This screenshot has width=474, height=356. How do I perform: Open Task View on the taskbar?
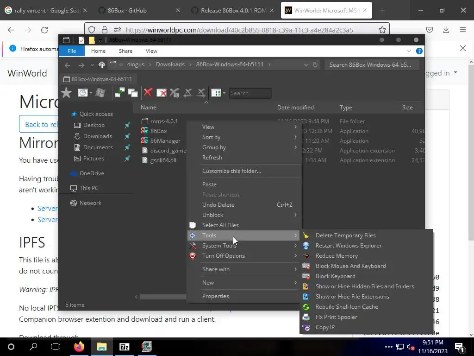tap(56, 347)
